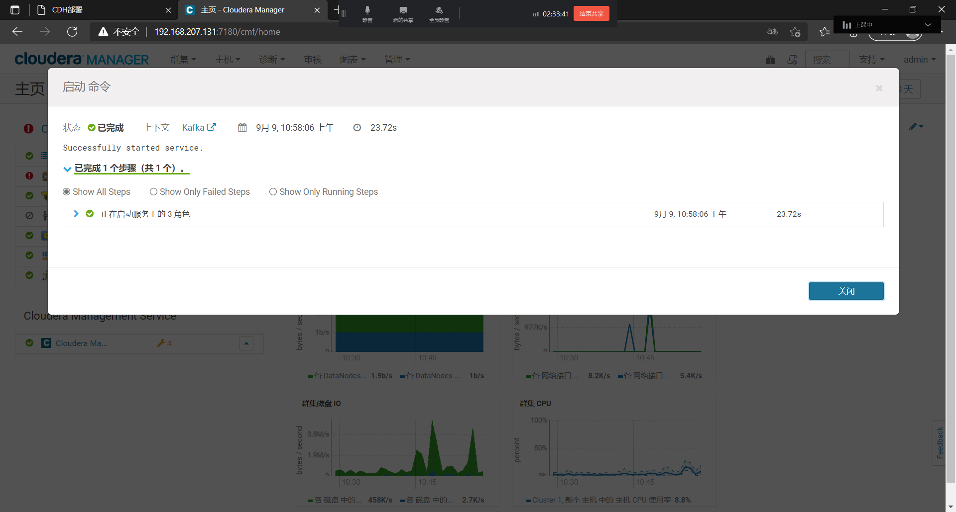Click the running commands icon in header

pyautogui.click(x=792, y=60)
